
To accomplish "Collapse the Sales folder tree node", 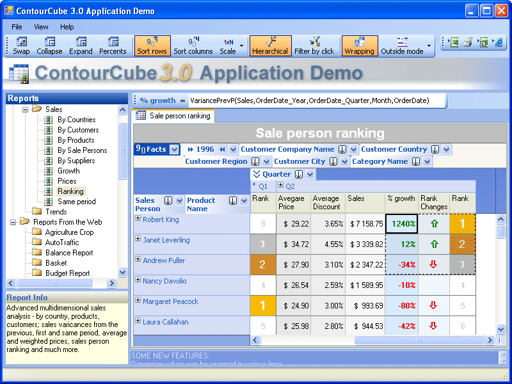I will pos(25,109).
